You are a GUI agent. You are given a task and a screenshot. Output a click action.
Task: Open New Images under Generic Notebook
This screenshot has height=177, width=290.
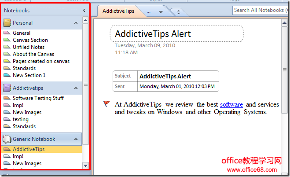tap(27, 163)
